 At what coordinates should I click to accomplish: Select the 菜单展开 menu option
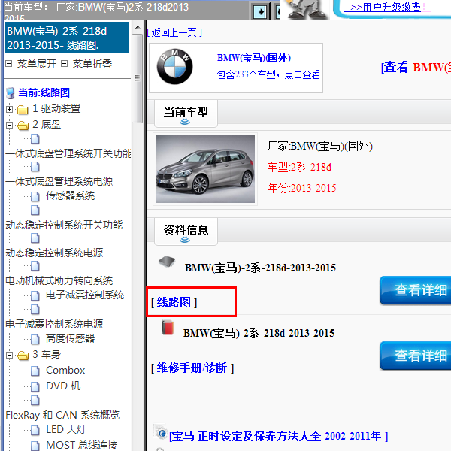(37, 64)
